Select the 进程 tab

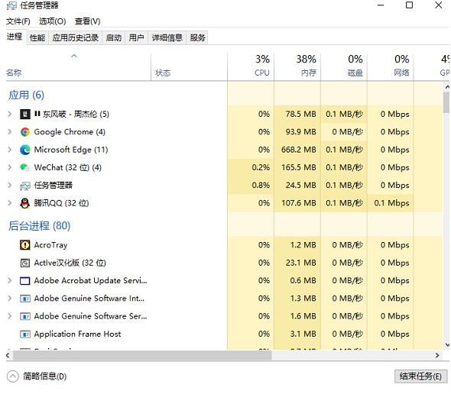(x=15, y=37)
